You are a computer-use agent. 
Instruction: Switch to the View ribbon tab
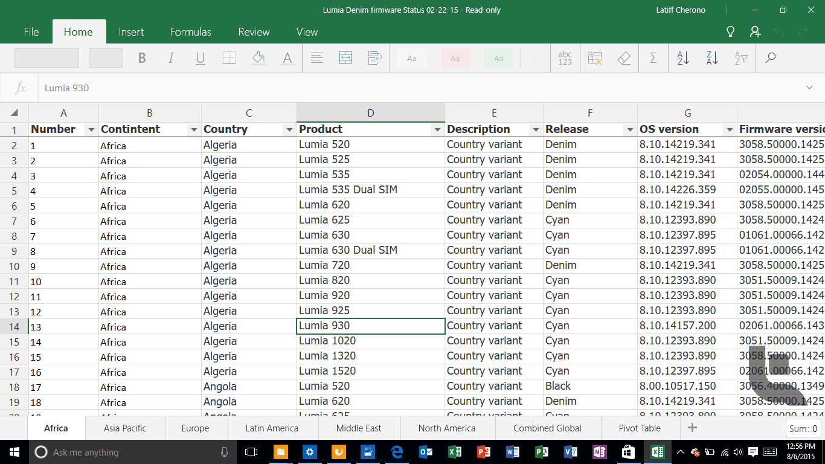[x=307, y=32]
